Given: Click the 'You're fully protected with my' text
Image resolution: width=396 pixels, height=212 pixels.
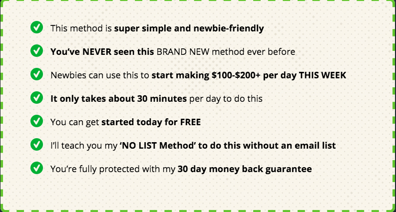Looking at the screenshot, I should [x=113, y=169].
